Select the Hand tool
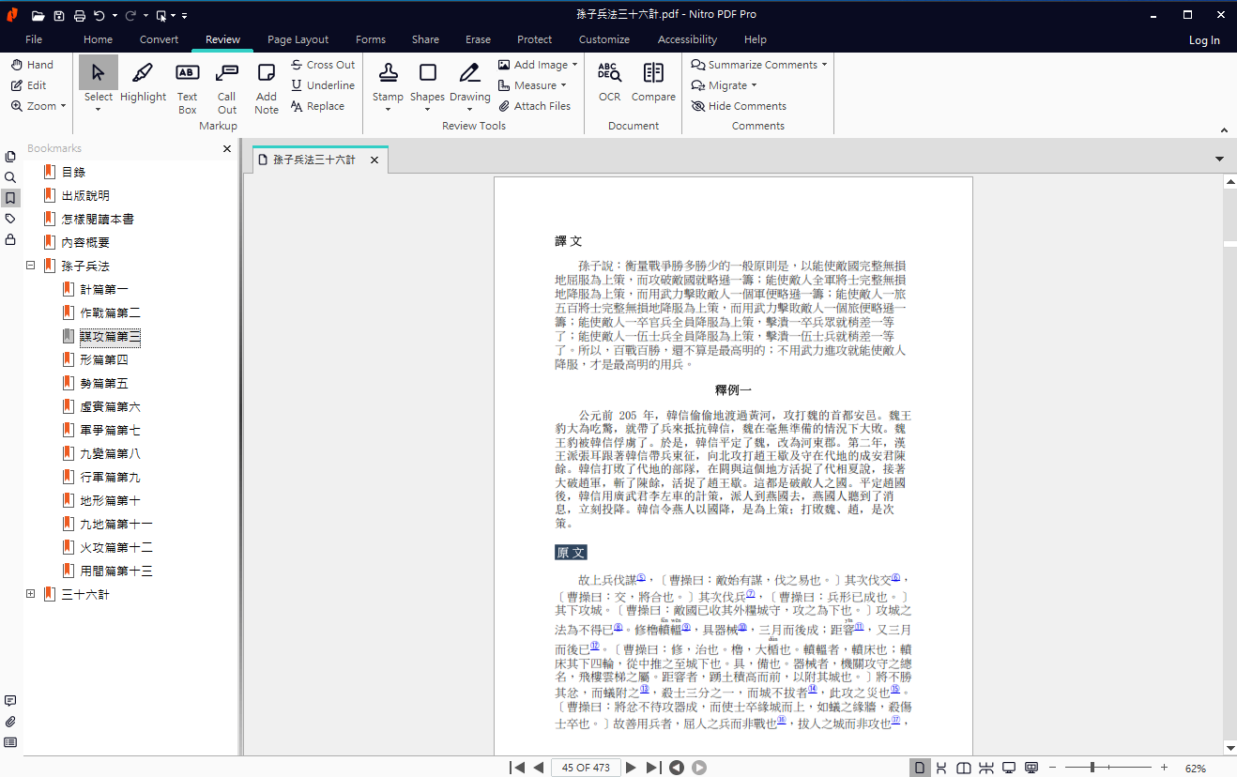1237x777 pixels. tap(32, 65)
